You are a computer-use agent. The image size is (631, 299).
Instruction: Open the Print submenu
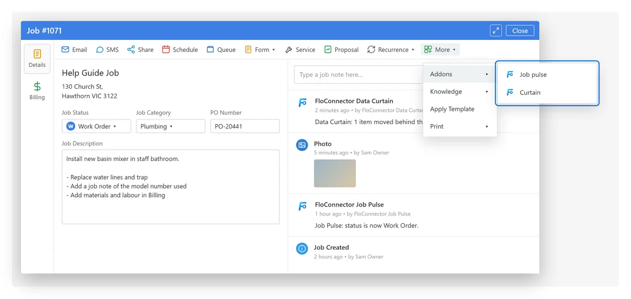click(460, 126)
